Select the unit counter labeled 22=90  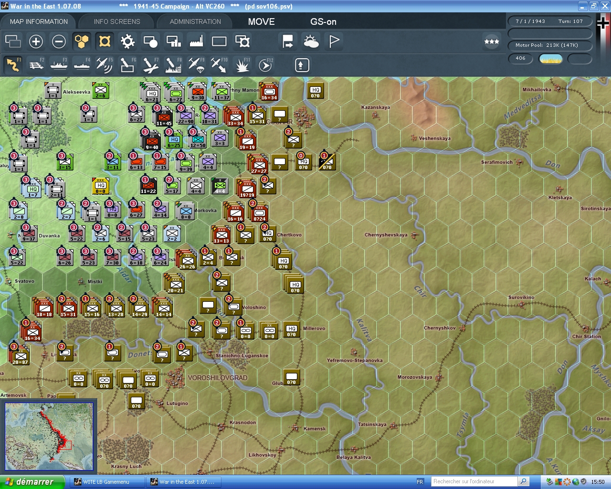186,115
